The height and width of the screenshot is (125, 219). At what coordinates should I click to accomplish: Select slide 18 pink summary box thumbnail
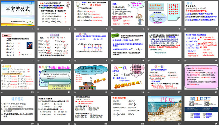201,77
